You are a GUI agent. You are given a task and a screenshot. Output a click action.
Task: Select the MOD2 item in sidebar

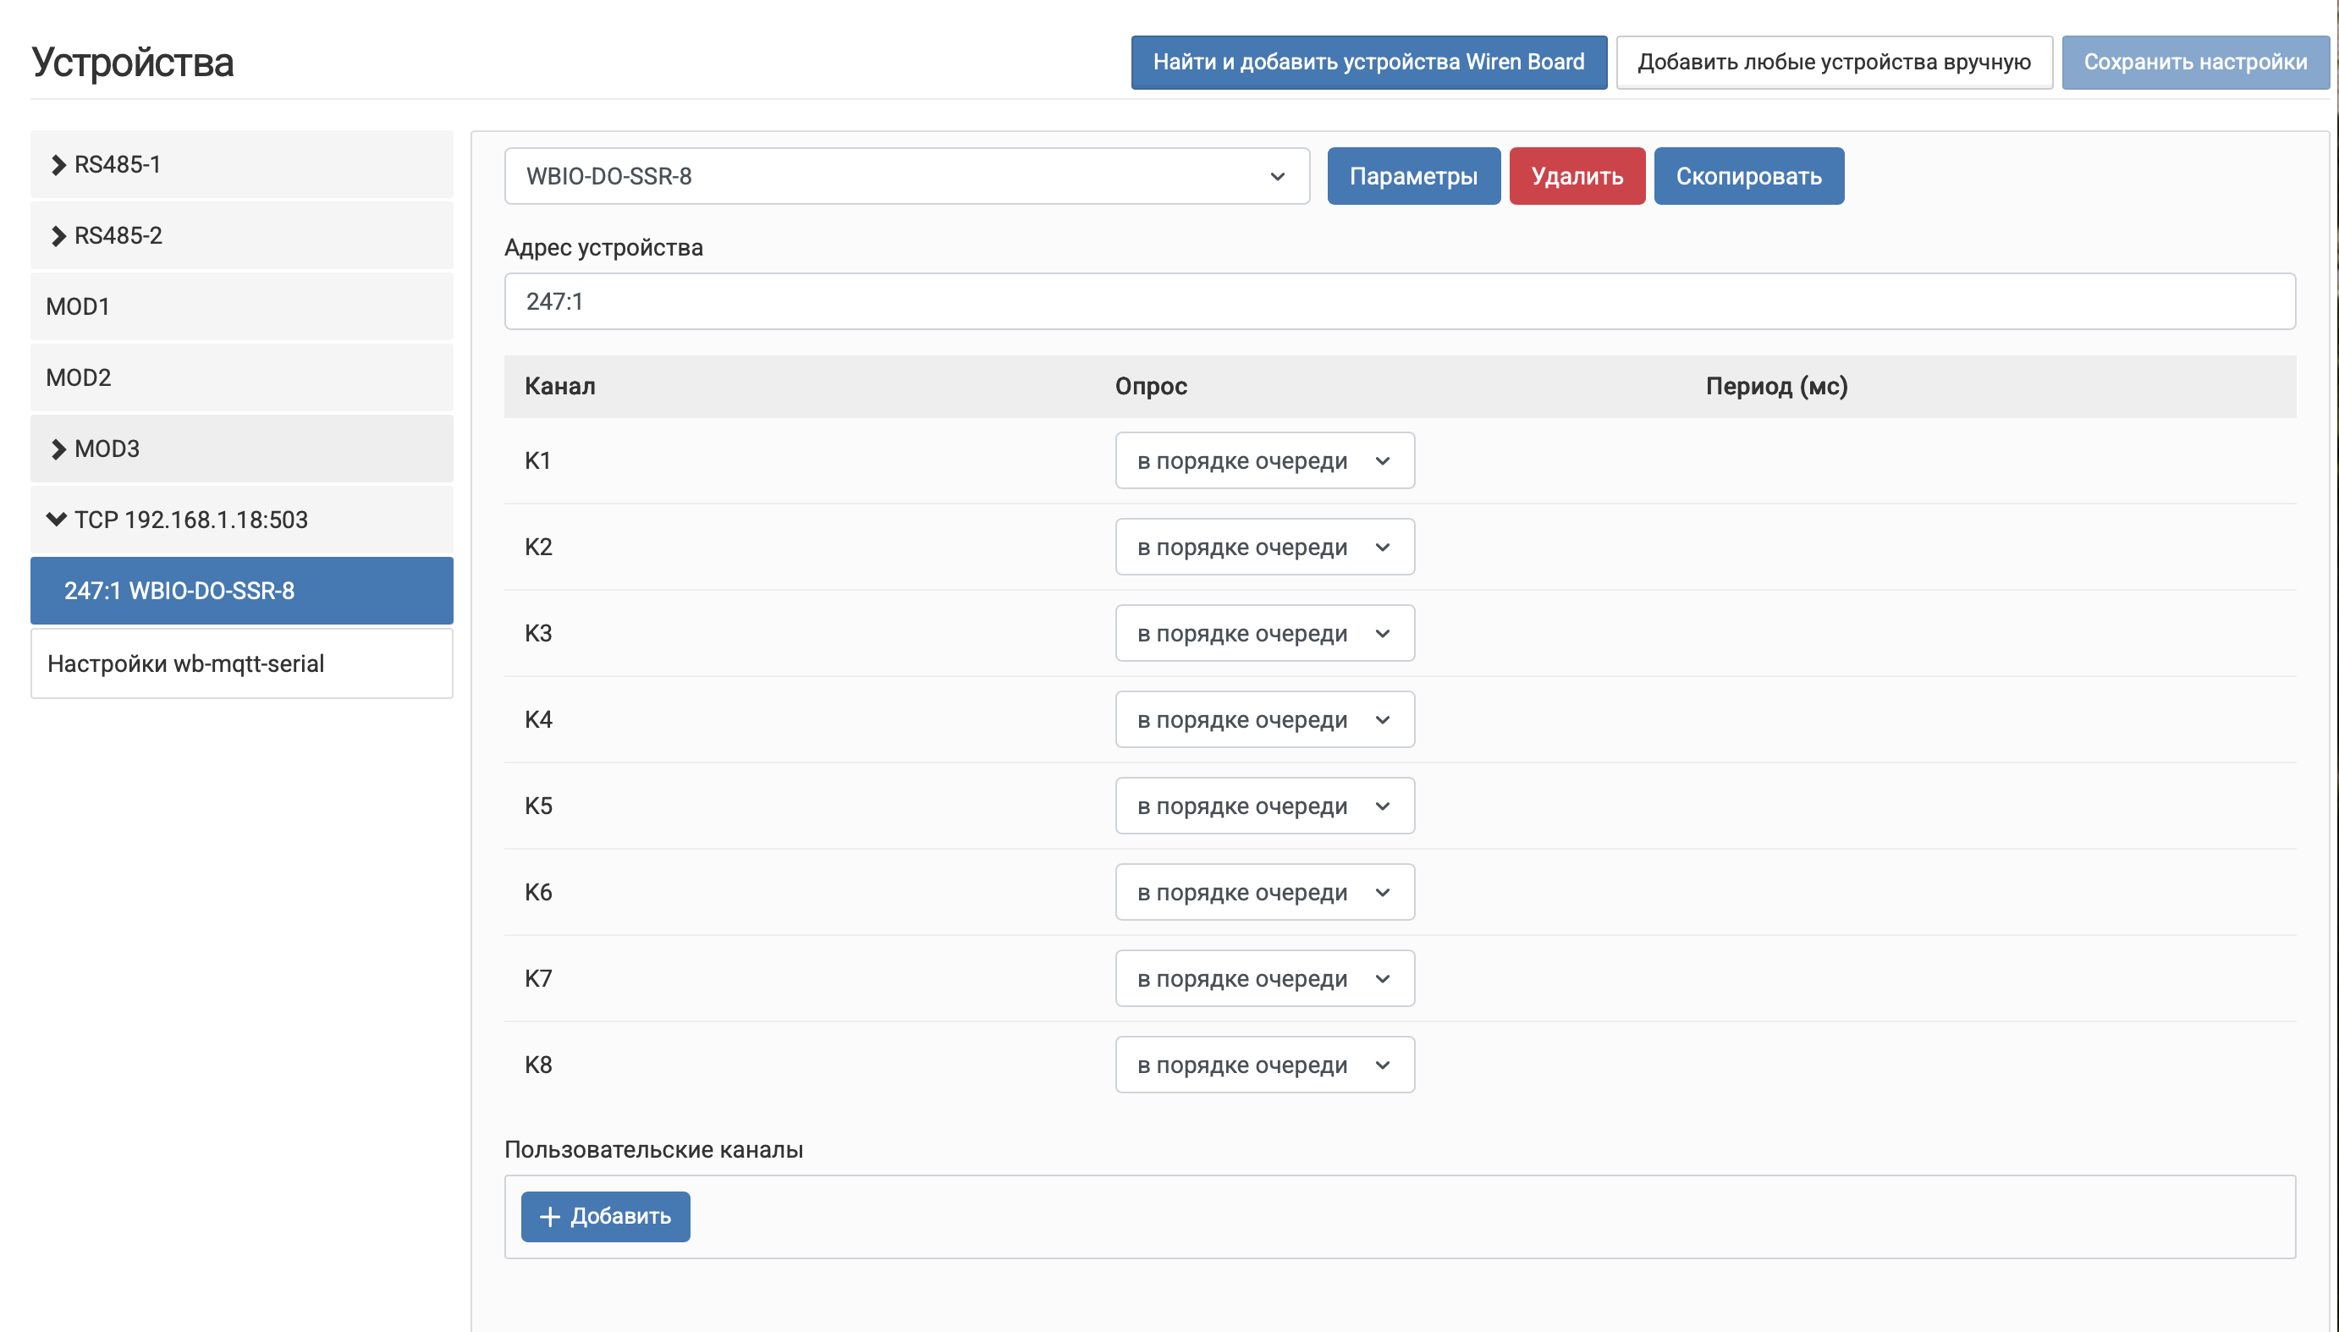coord(241,377)
